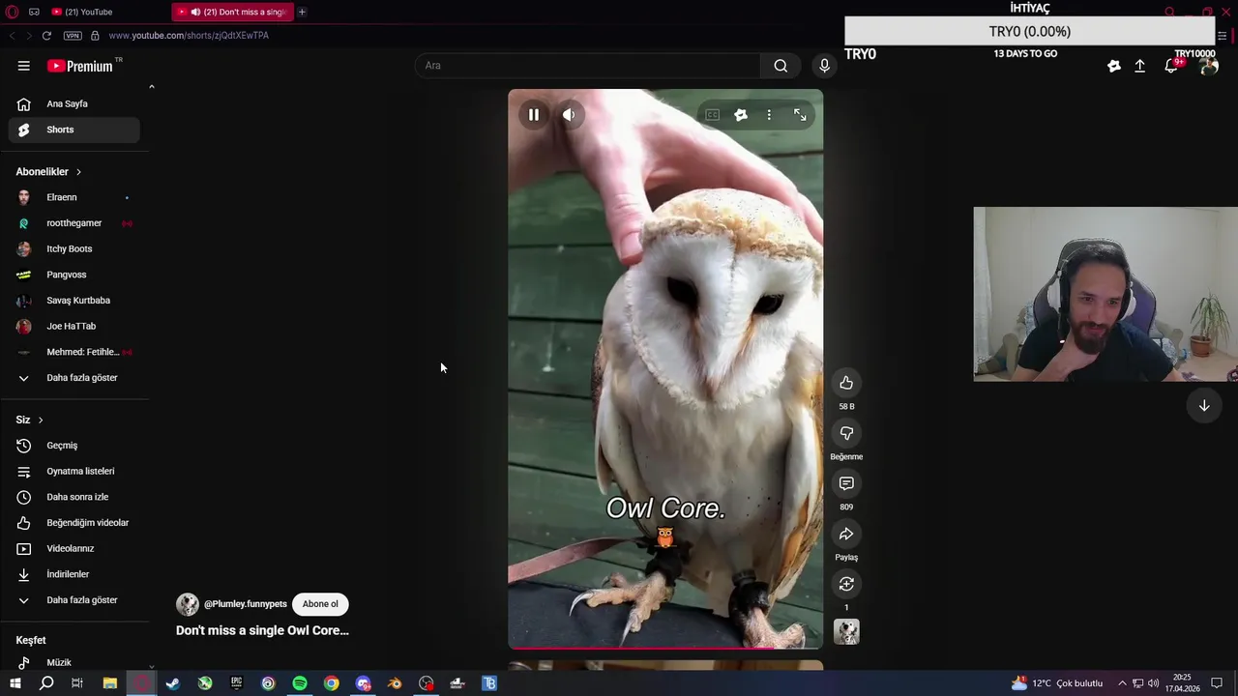This screenshot has height=696, width=1238.
Task: Open Windows taskbar search
Action: [x=46, y=683]
